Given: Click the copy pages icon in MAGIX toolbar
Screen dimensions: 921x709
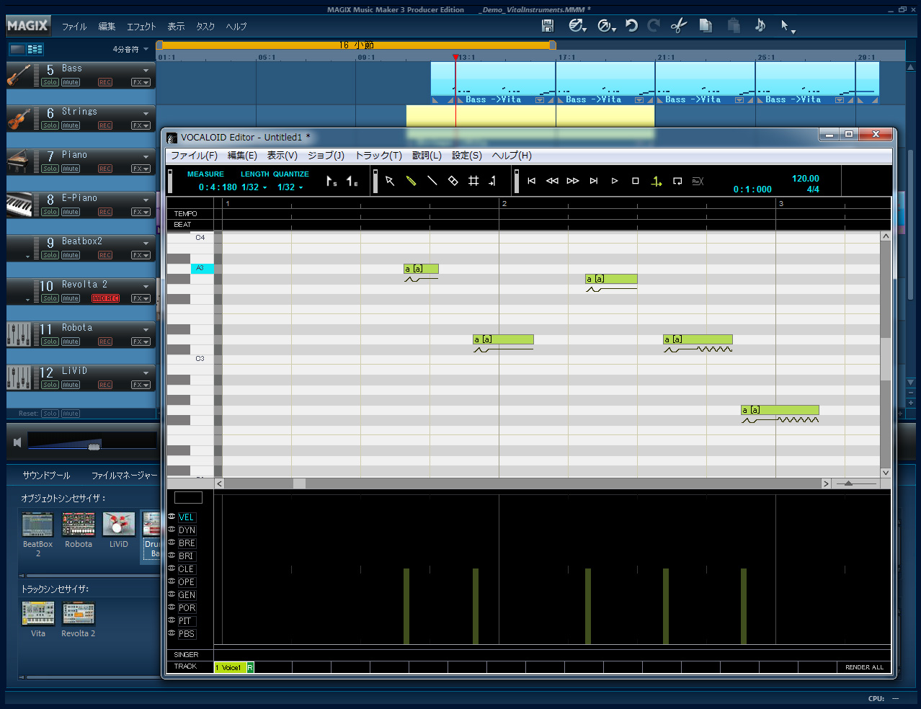Looking at the screenshot, I should point(706,25).
